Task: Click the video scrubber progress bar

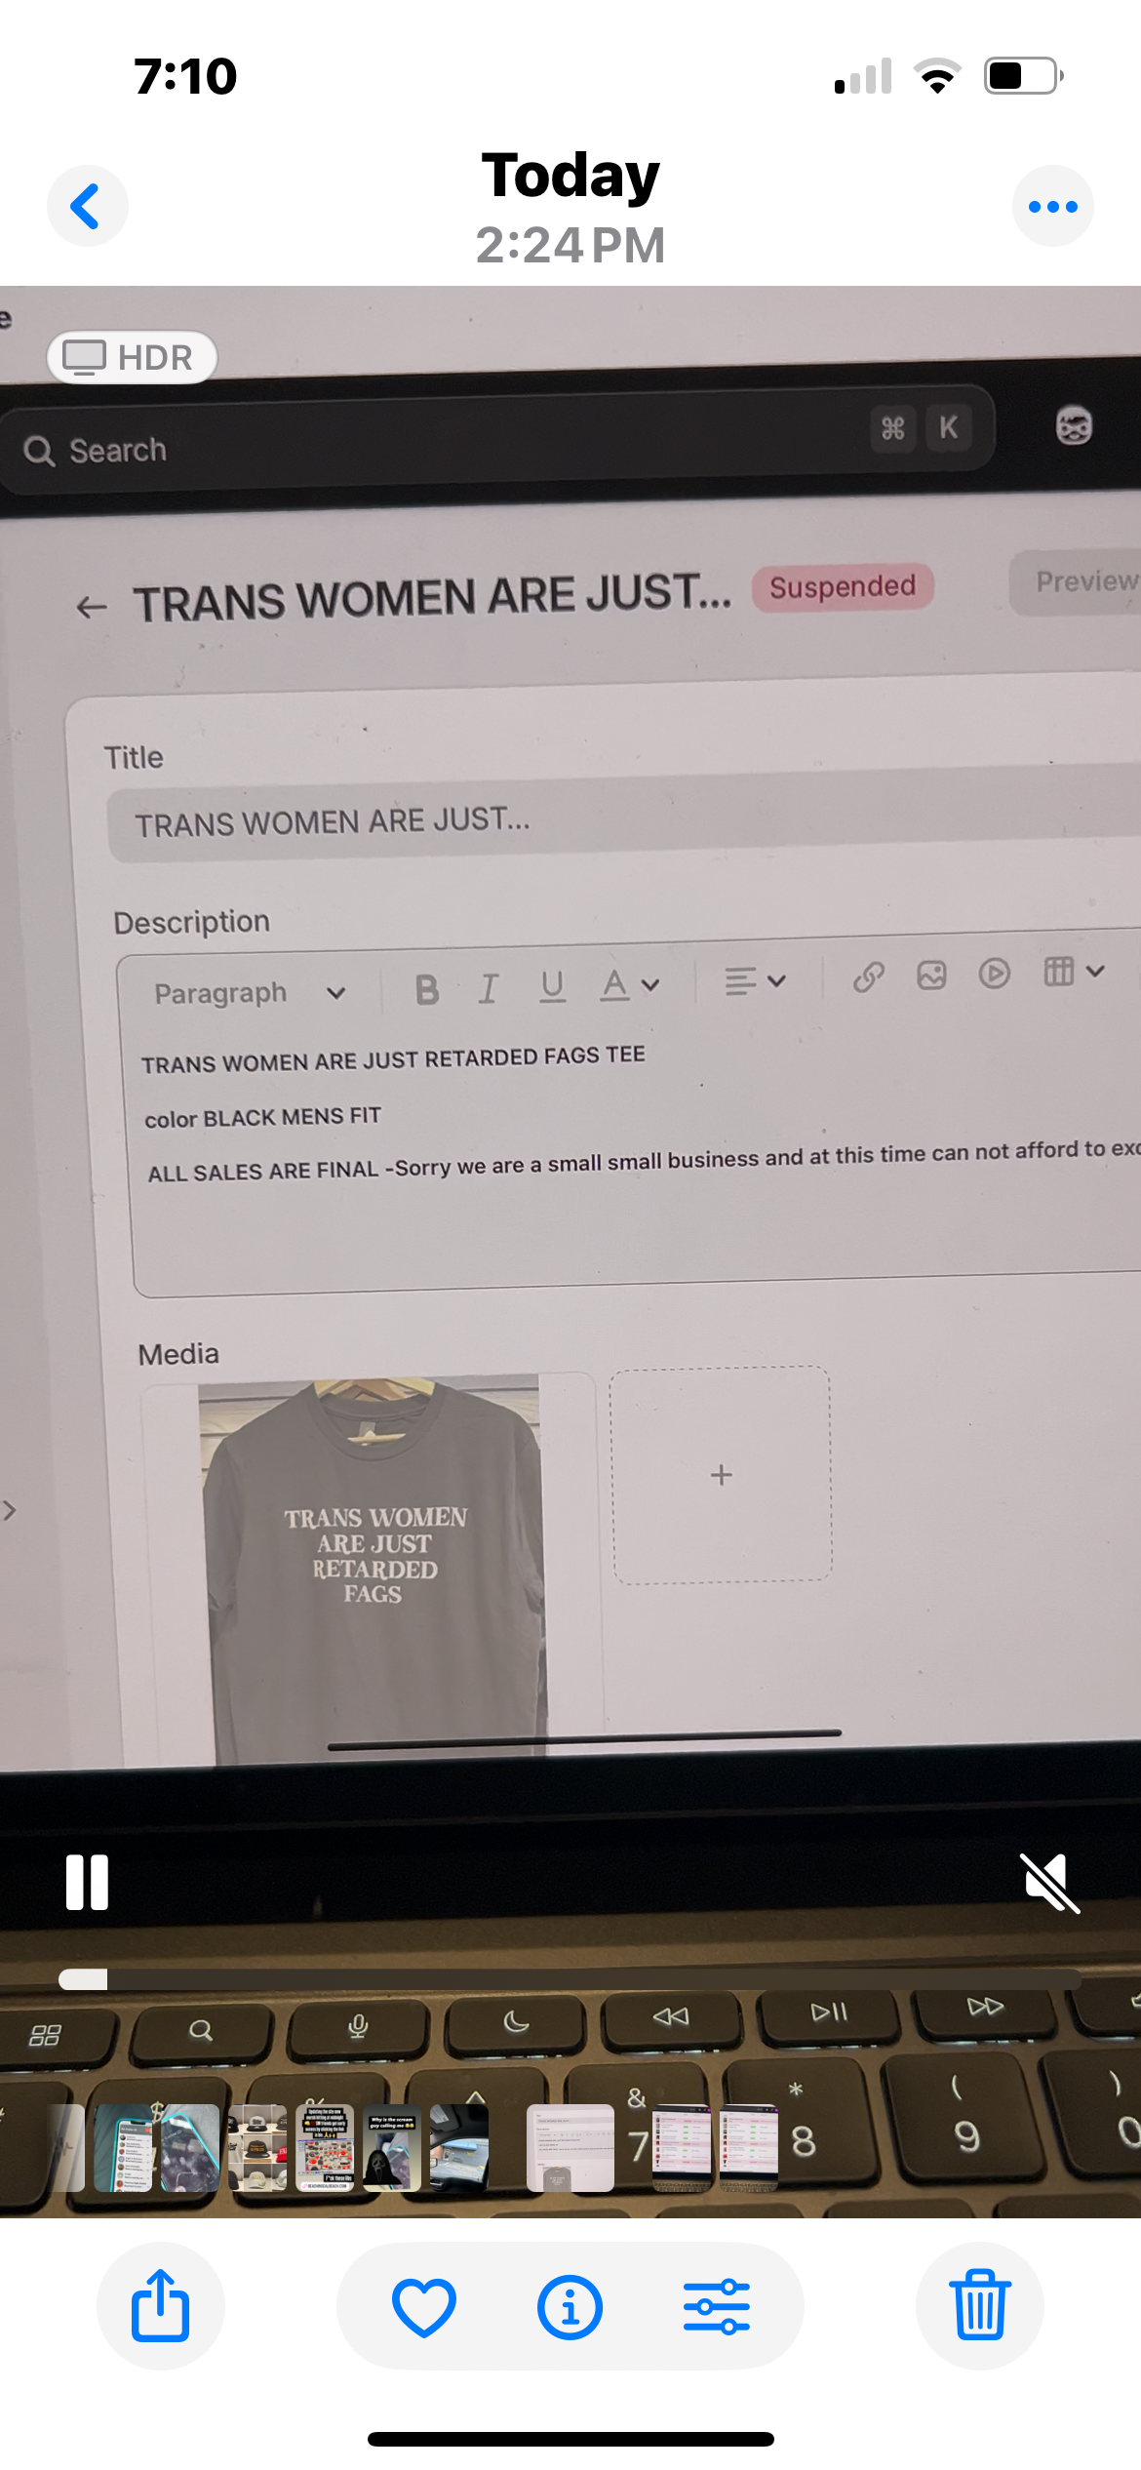Action: click(x=570, y=1979)
